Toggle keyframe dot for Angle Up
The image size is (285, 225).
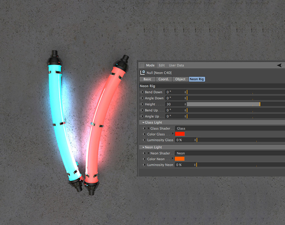tap(141, 116)
